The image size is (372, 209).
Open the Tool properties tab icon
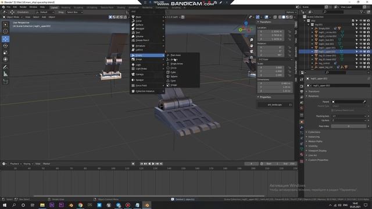click(x=302, y=80)
